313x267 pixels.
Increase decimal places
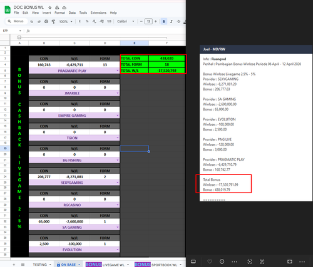[102, 21]
